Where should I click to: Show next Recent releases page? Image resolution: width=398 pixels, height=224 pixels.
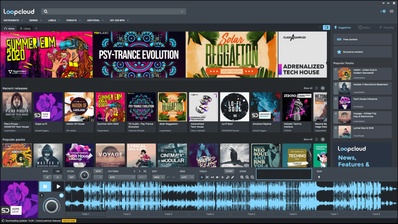pyautogui.click(x=323, y=88)
